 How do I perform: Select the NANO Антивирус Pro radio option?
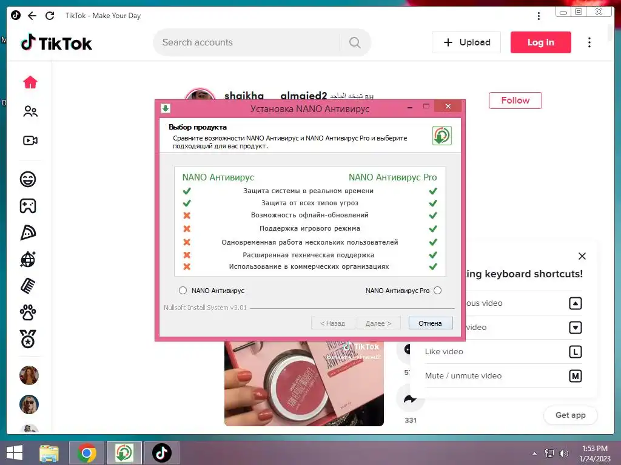tap(437, 291)
